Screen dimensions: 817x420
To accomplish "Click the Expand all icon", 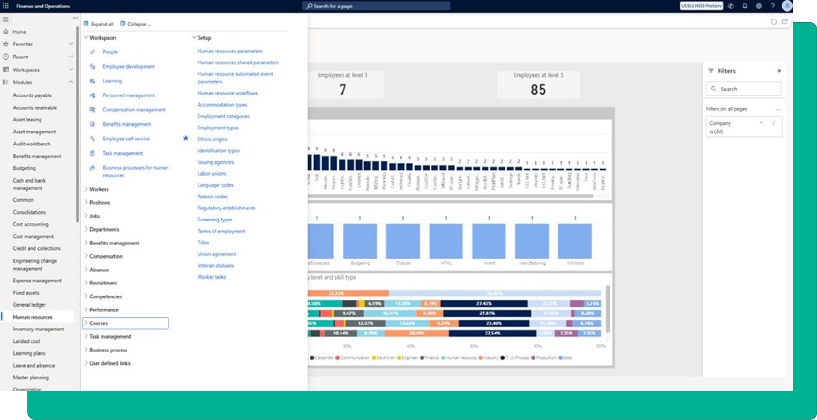I will coord(86,24).
